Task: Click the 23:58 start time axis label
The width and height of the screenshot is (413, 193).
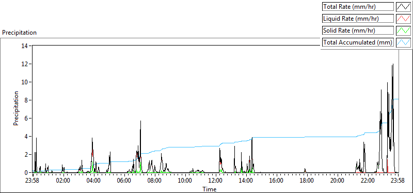Action: click(x=33, y=181)
